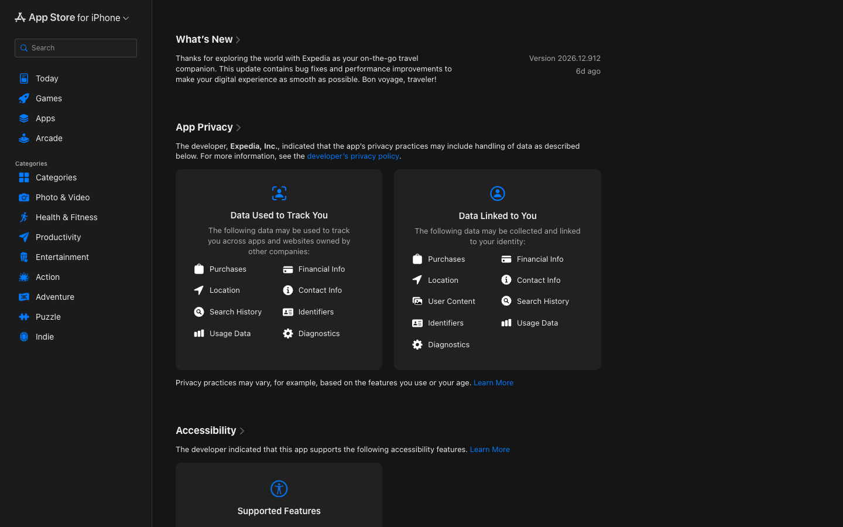Click 'Identifiers' label in Data Linked card
The image size is (843, 527).
[x=446, y=323]
